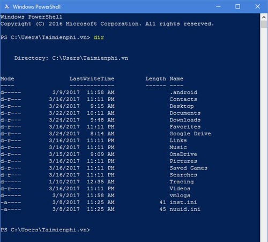Click the 'Videos' folder name

point(180,189)
